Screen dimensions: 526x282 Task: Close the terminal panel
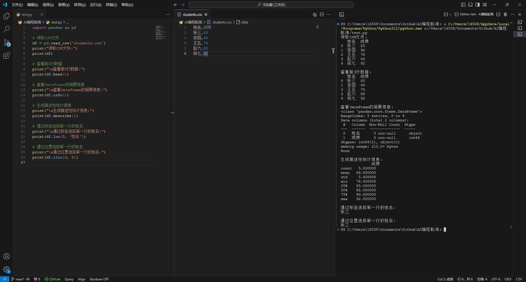[x=520, y=14]
